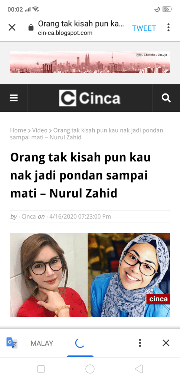Tap the Android back navigation button

[139, 369]
